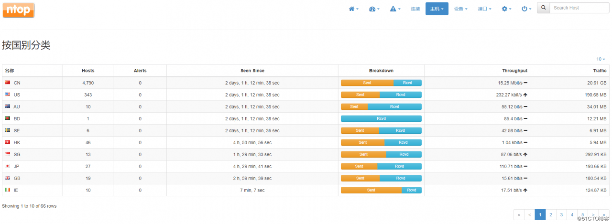The width and height of the screenshot is (612, 224).
Task: Open the home icon menu
Action: click(353, 9)
